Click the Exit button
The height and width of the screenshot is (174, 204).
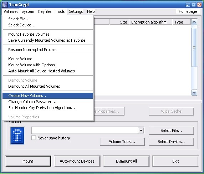coord(175,161)
